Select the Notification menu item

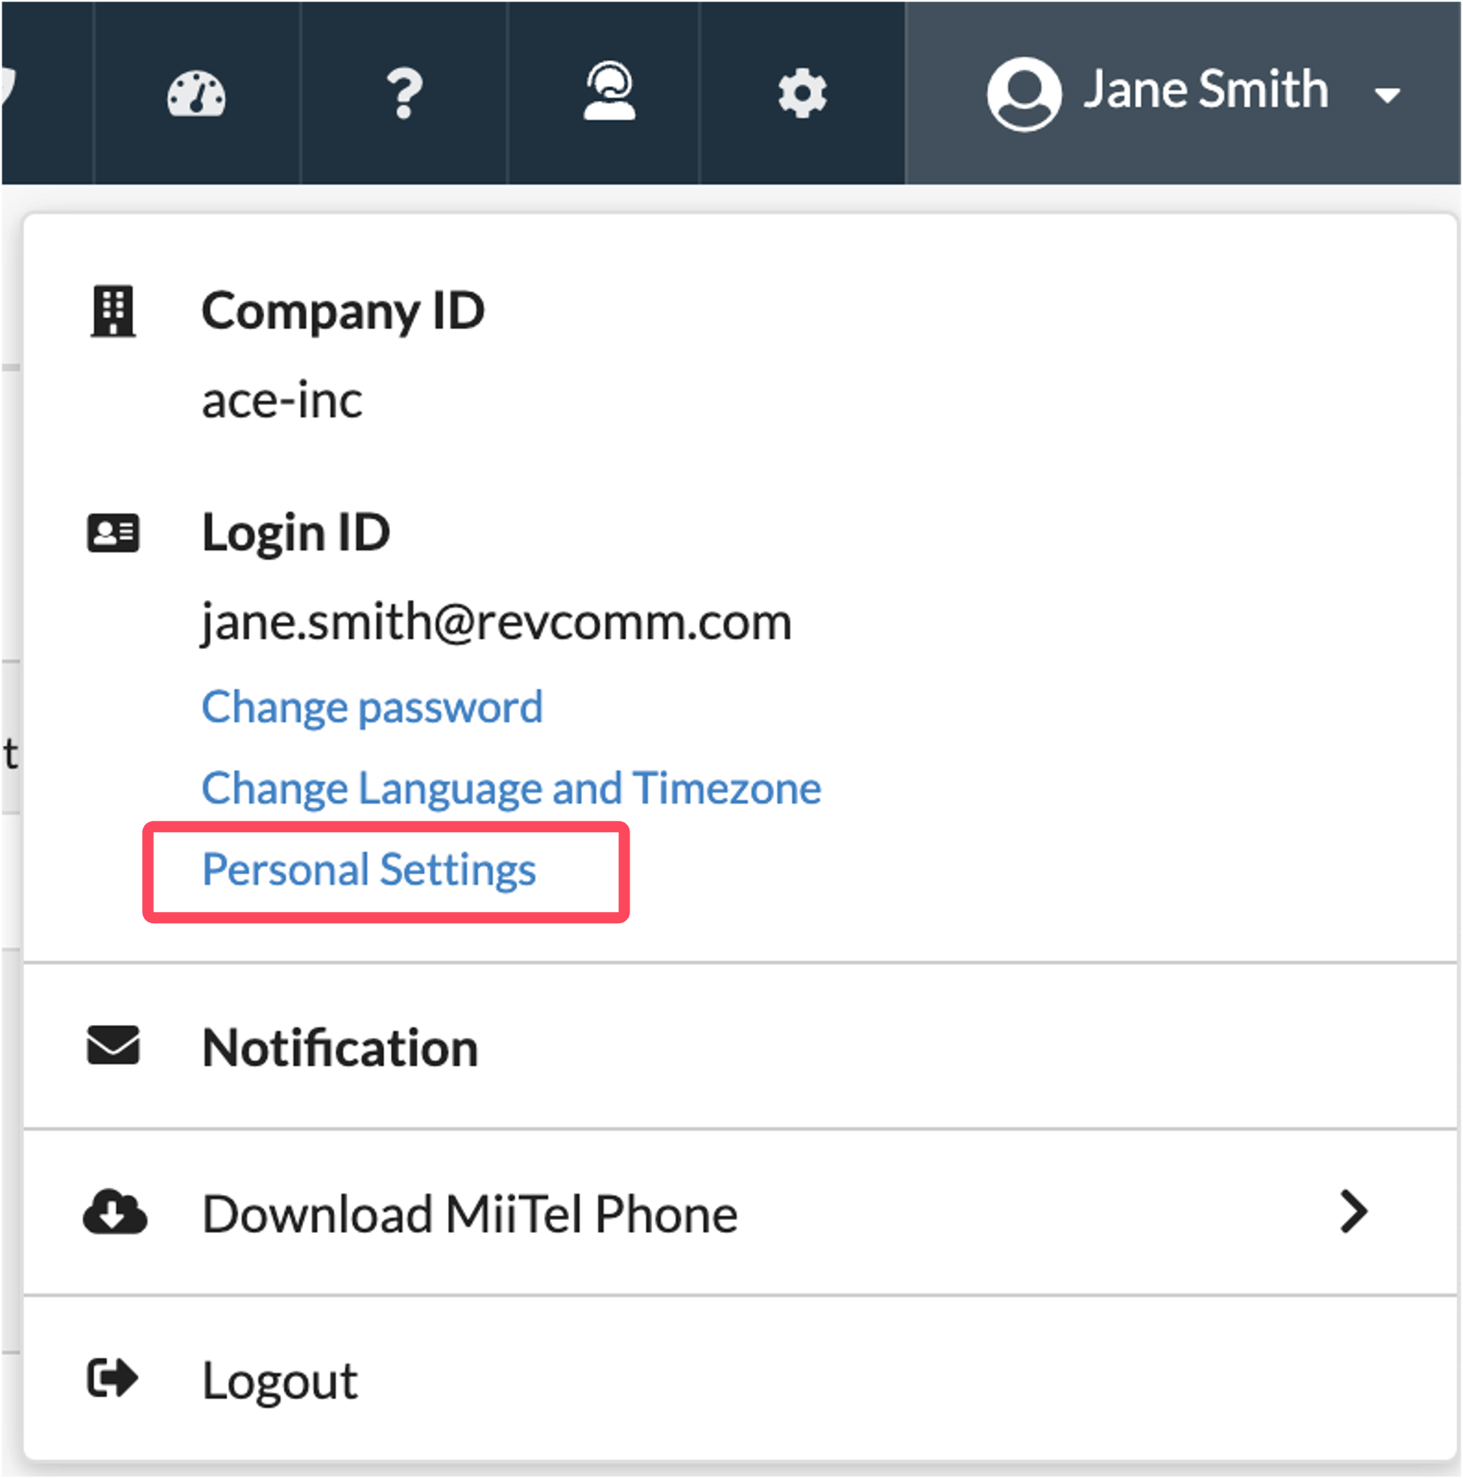[740, 1047]
